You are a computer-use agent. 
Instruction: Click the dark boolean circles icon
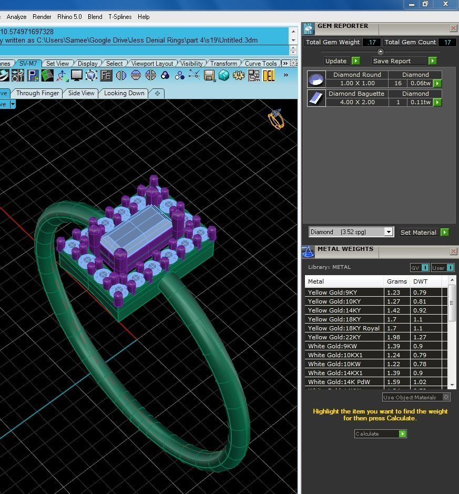[165, 76]
